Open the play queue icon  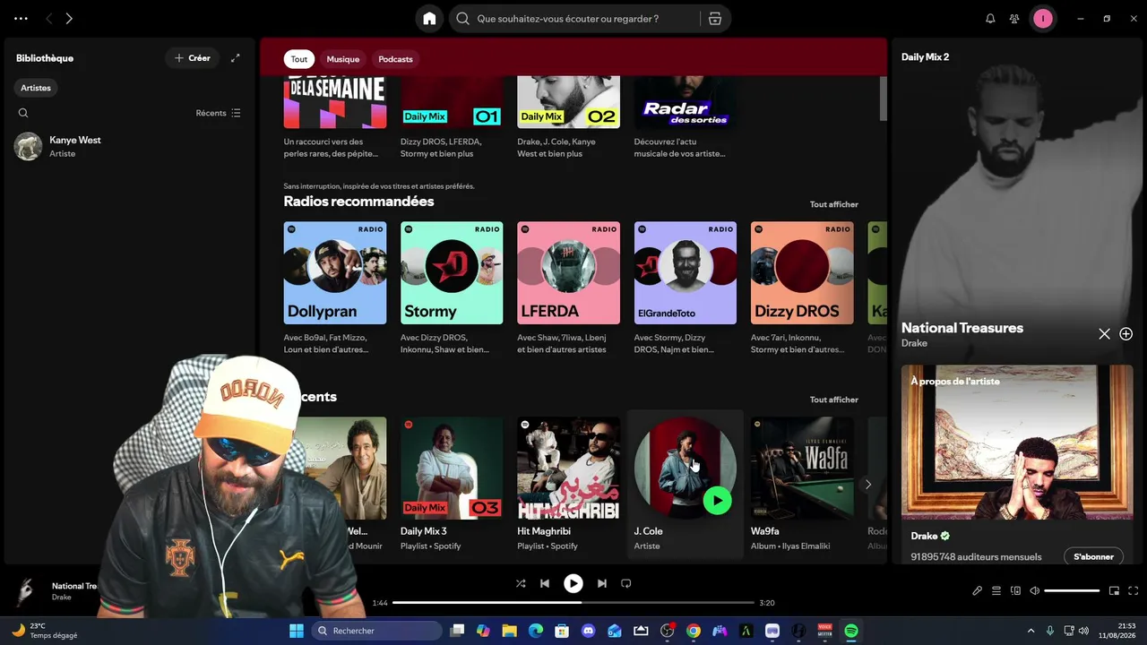(x=996, y=590)
